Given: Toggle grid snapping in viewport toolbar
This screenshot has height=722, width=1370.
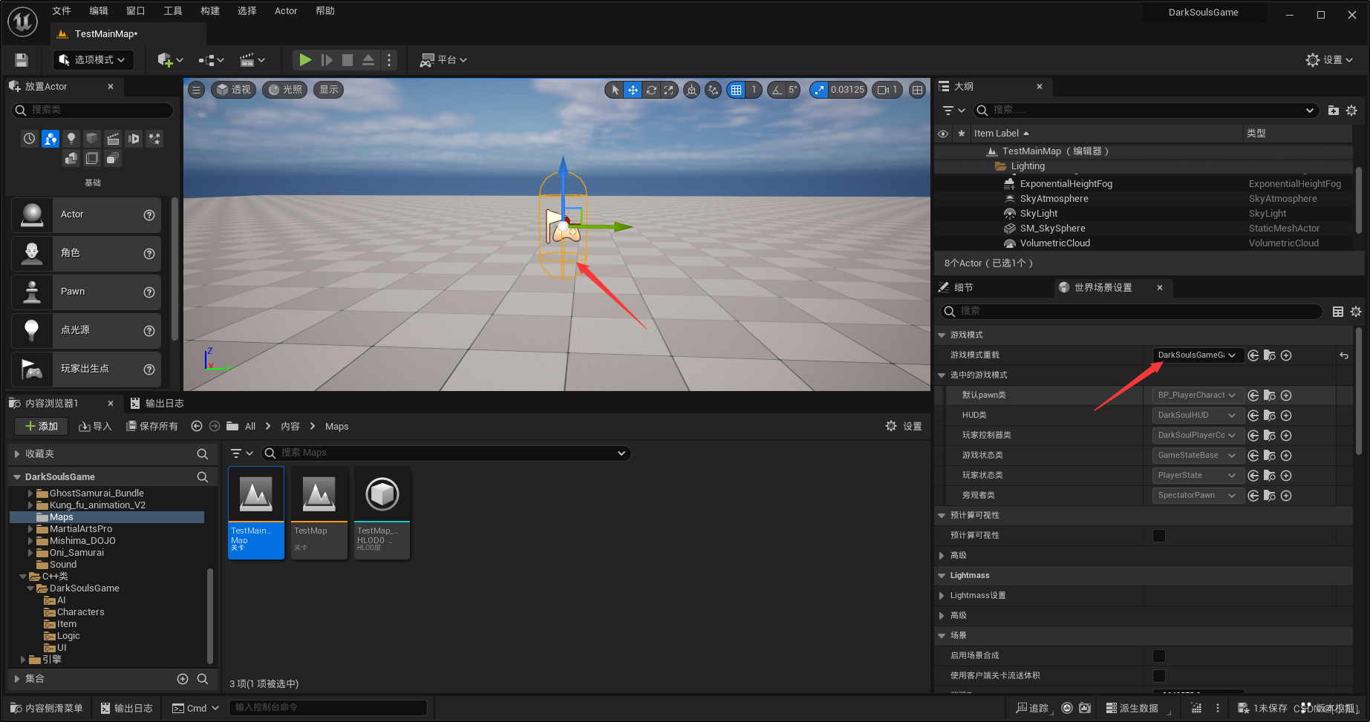Looking at the screenshot, I should point(736,90).
